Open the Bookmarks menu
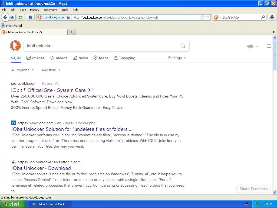This screenshot has height=208, width=277. click(x=50, y=10)
